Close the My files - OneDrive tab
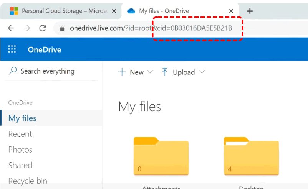 pyautogui.click(x=231, y=11)
